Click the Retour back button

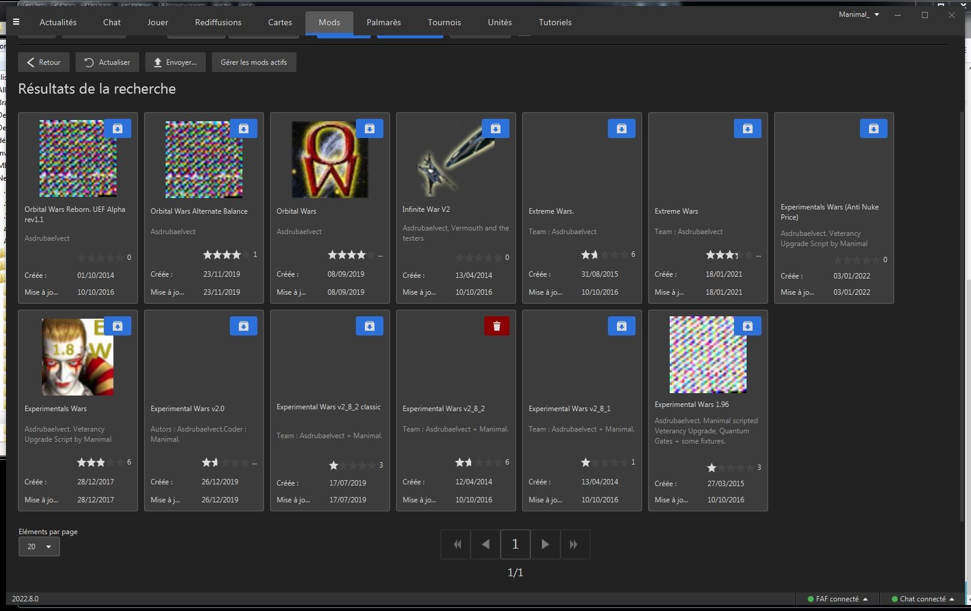pyautogui.click(x=44, y=62)
